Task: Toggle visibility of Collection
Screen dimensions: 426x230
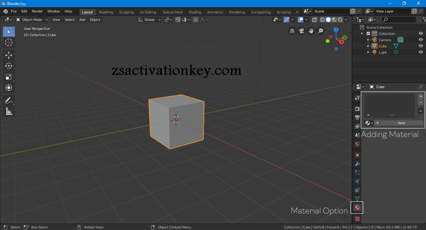Action: click(x=421, y=33)
